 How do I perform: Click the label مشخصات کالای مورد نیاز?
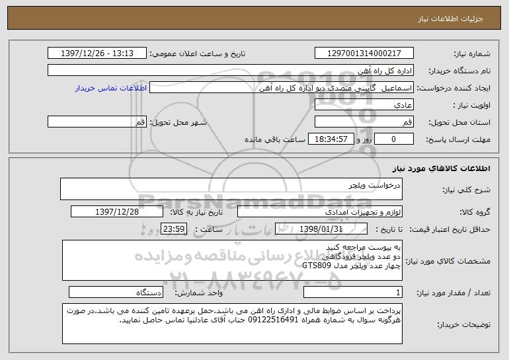point(448,261)
